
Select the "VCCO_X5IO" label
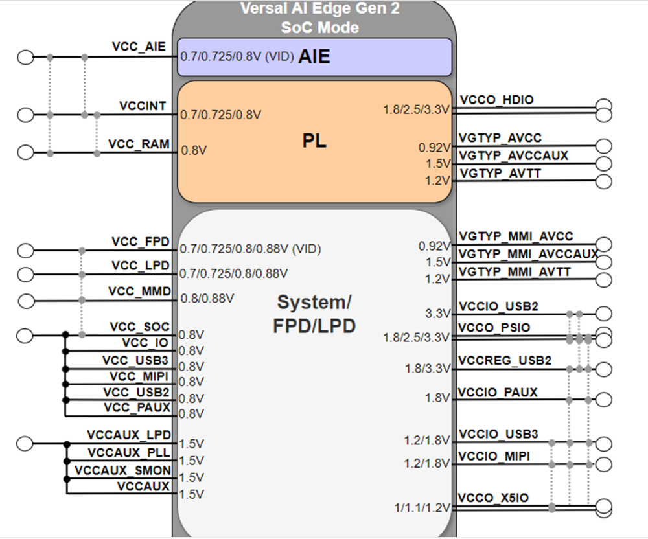click(493, 498)
